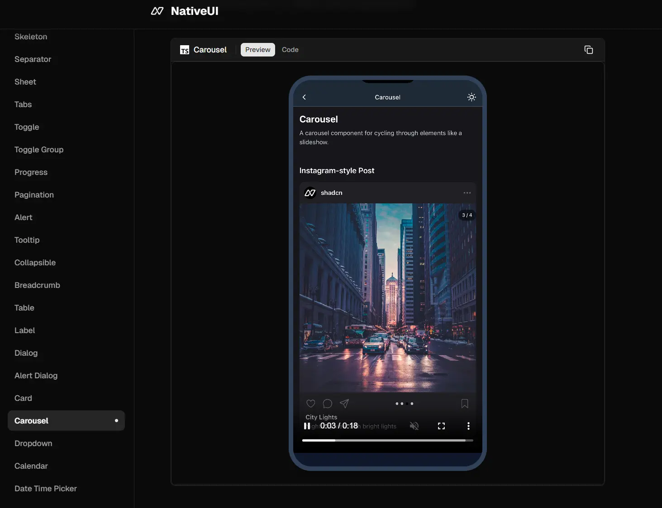Go to the Dialog component
The width and height of the screenshot is (662, 508).
pyautogui.click(x=26, y=353)
